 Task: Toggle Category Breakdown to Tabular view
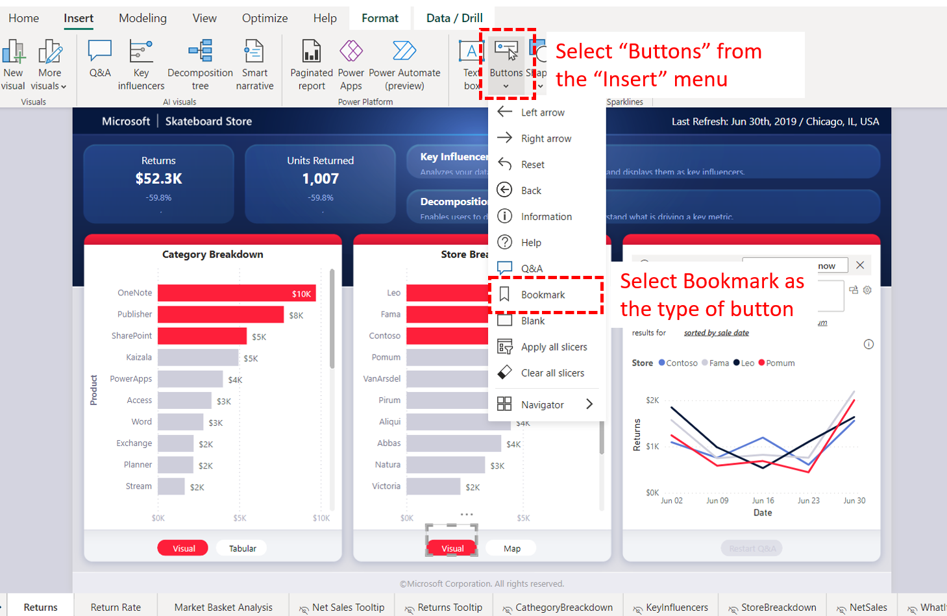tap(243, 548)
